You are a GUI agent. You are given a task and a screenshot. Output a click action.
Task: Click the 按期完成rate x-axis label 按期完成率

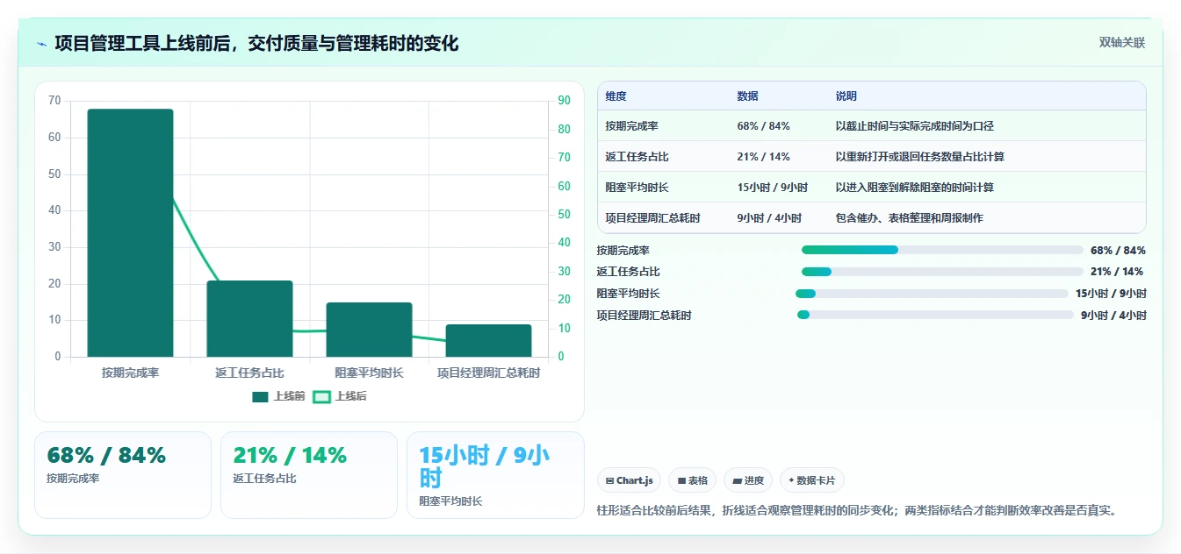point(130,373)
